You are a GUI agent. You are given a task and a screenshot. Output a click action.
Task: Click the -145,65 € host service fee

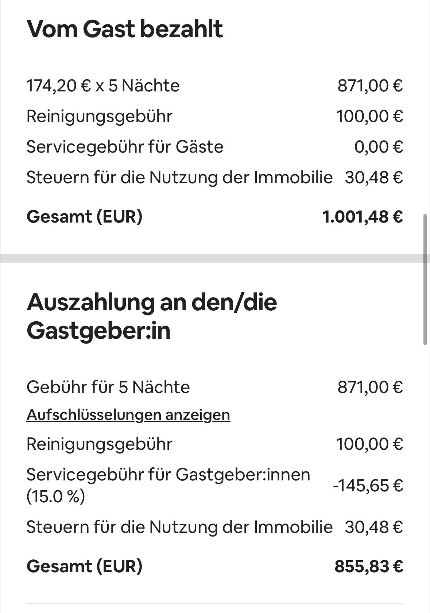[x=368, y=485]
